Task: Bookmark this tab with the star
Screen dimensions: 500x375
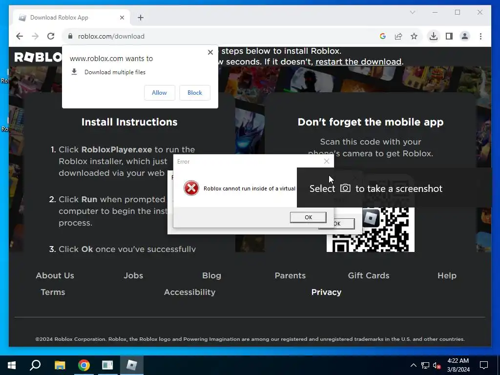Action: (414, 36)
